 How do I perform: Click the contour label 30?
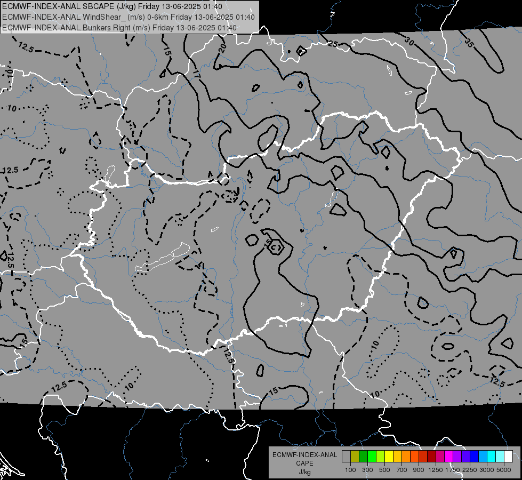[409, 41]
